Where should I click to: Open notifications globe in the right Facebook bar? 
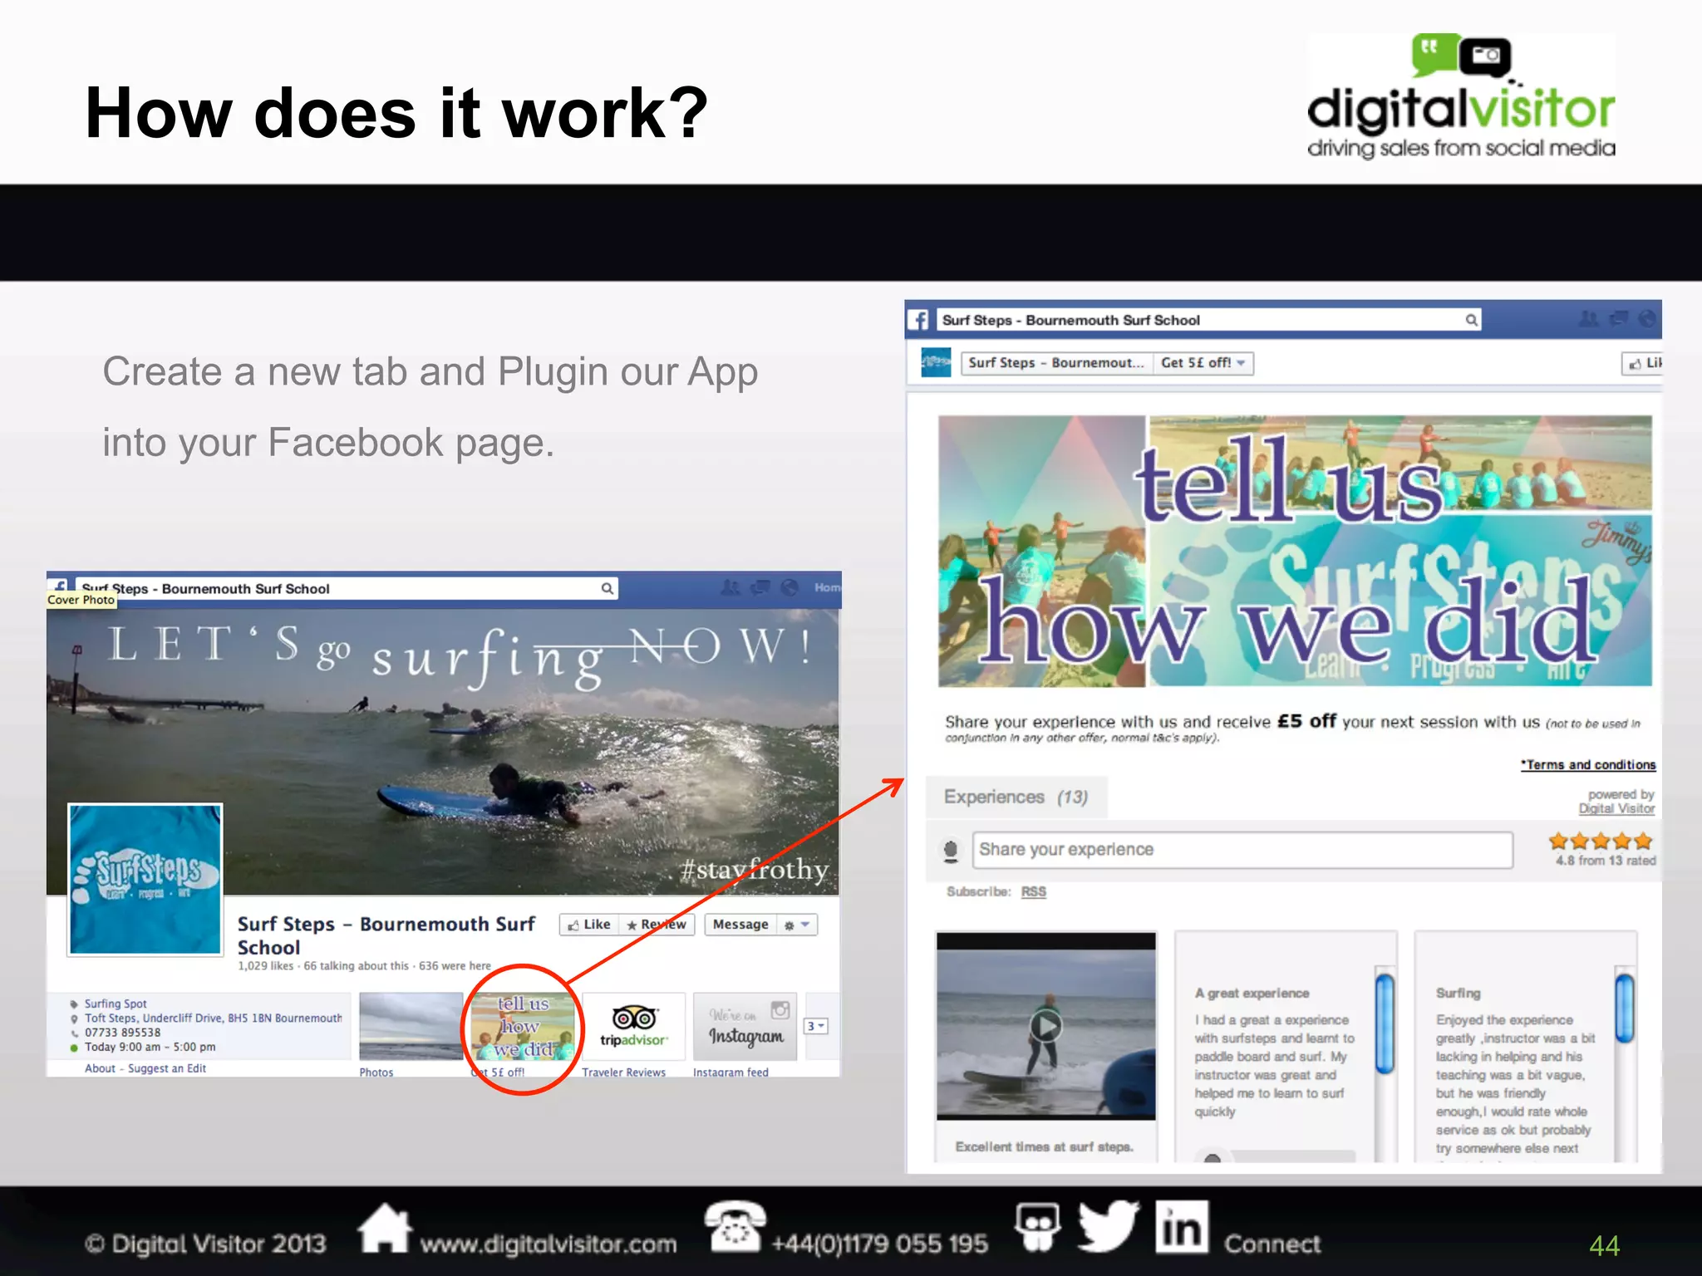click(1647, 319)
